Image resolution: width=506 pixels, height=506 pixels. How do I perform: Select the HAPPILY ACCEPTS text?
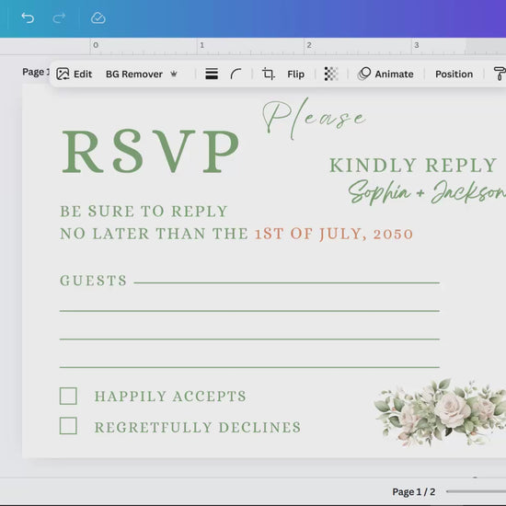click(170, 397)
